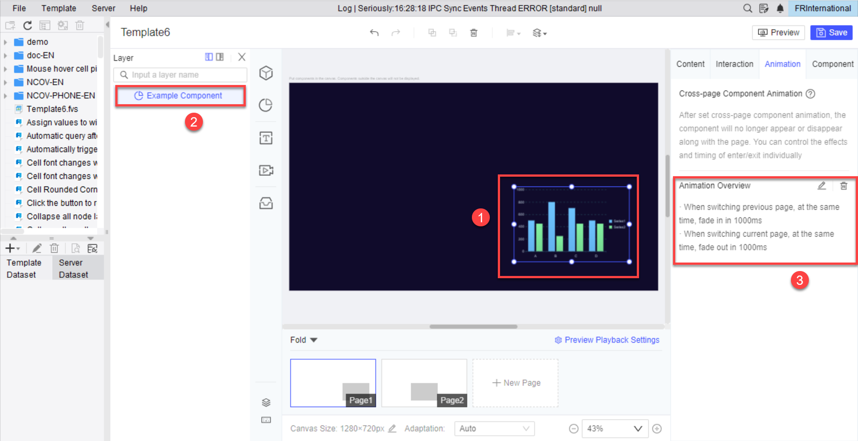Click the refresh icon in file panel
Screen dimensions: 858x441
(27, 25)
